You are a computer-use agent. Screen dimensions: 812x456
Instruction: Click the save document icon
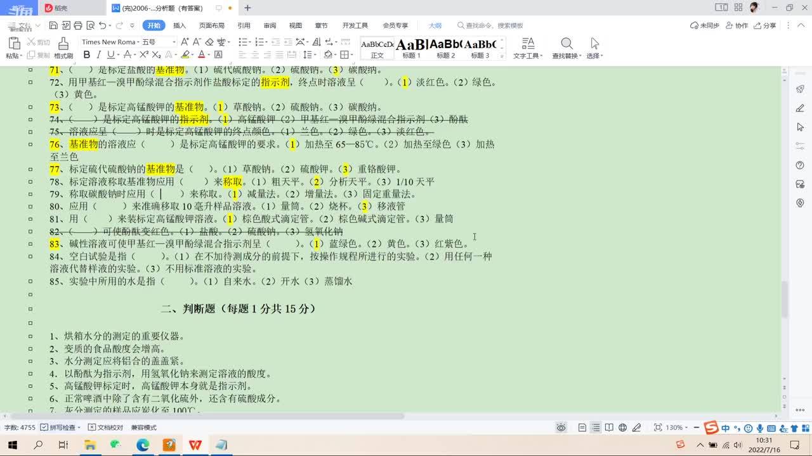tap(53, 25)
